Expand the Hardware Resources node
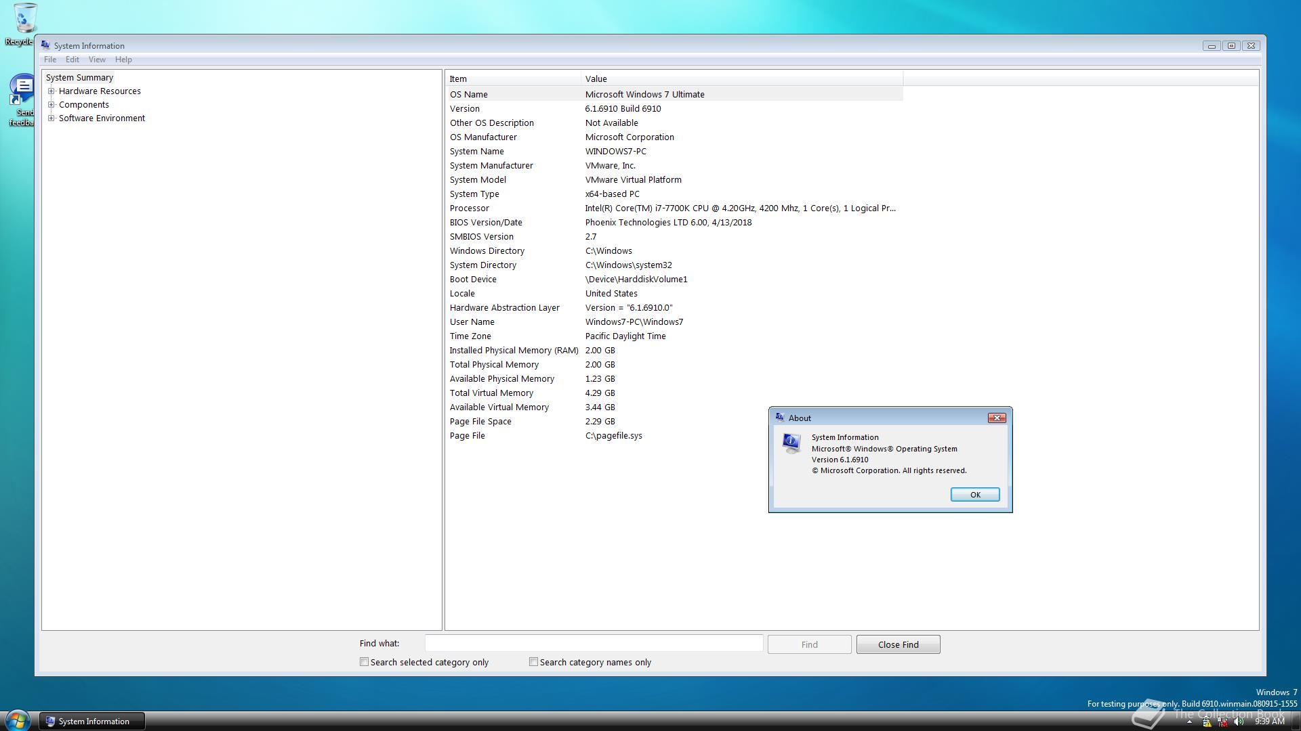1301x731 pixels. [51, 91]
